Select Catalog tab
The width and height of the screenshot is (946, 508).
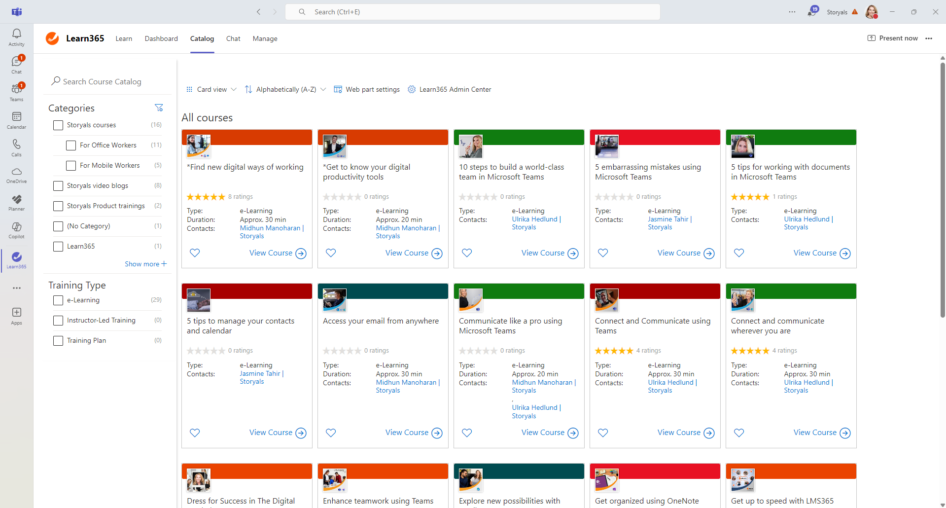point(202,38)
